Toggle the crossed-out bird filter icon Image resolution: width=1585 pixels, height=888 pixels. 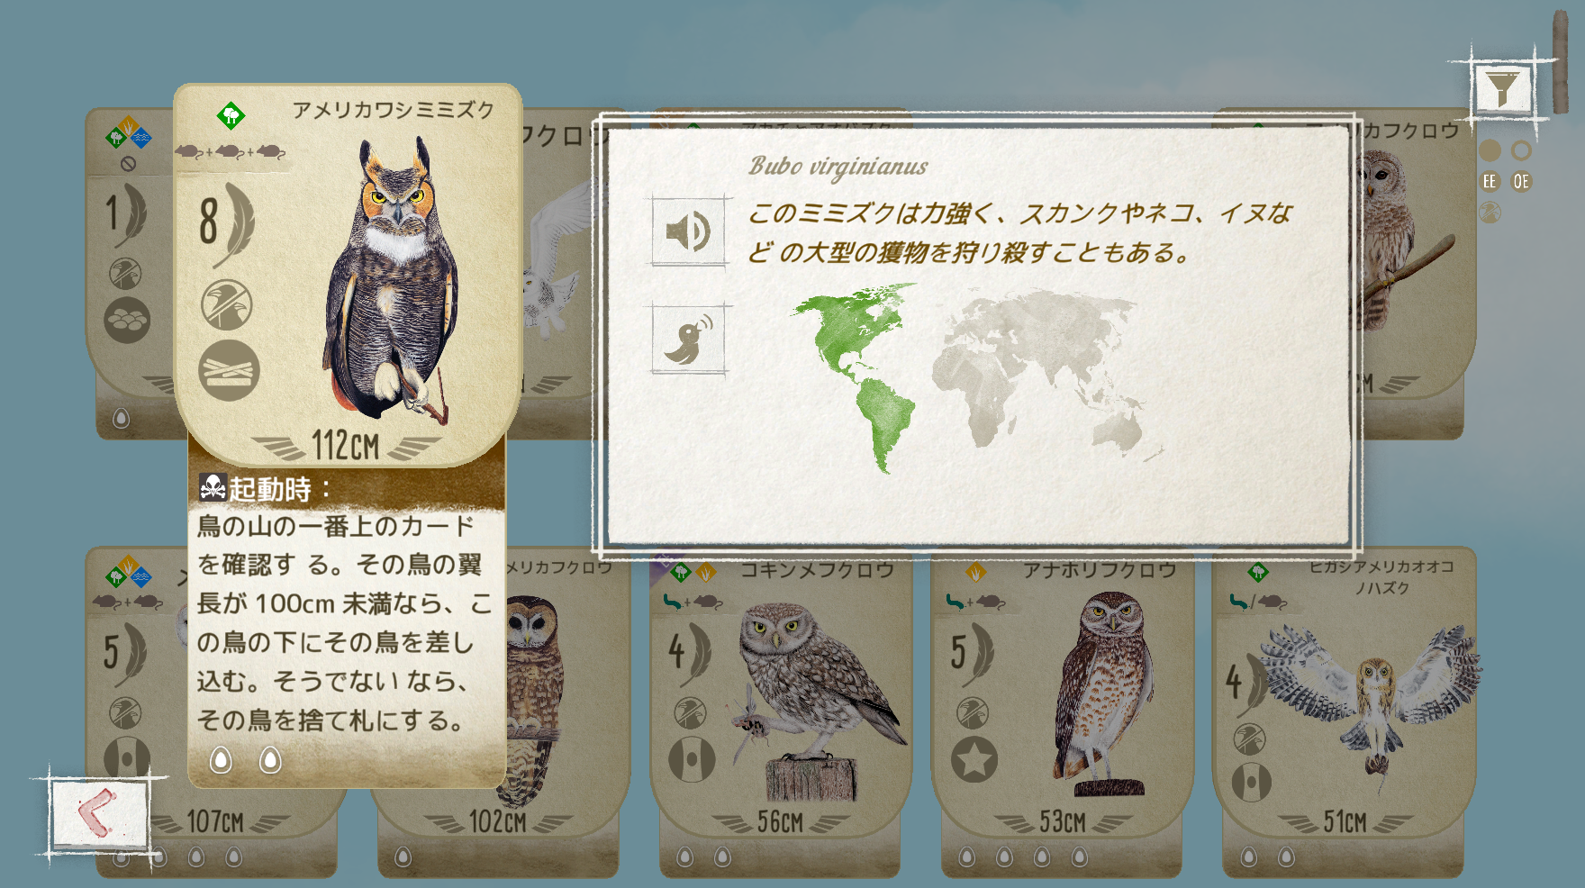1490,213
